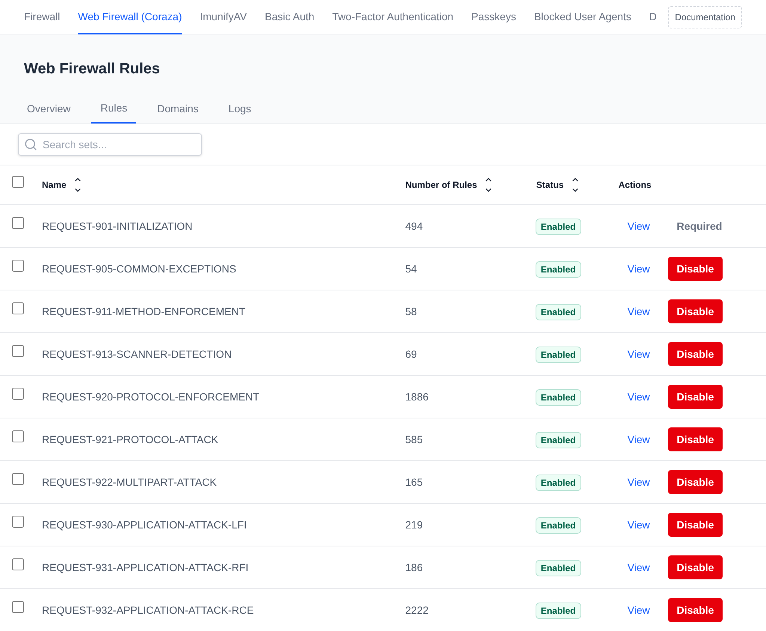View REQUEST-911-METHOD-ENFORCEMENT rules
Viewport: 766px width, 631px height.
(638, 312)
